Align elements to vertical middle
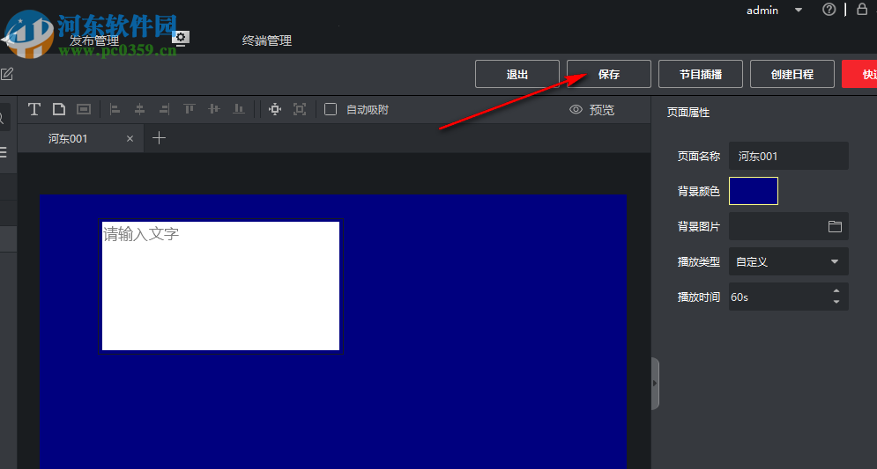877x469 pixels. pos(213,109)
